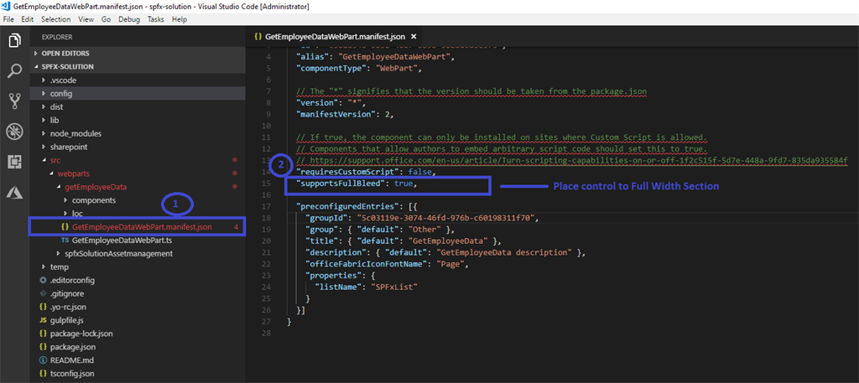Viewport: 859px width, 383px height.
Task: Open the tsconfig.json file
Action: [x=137, y=374]
